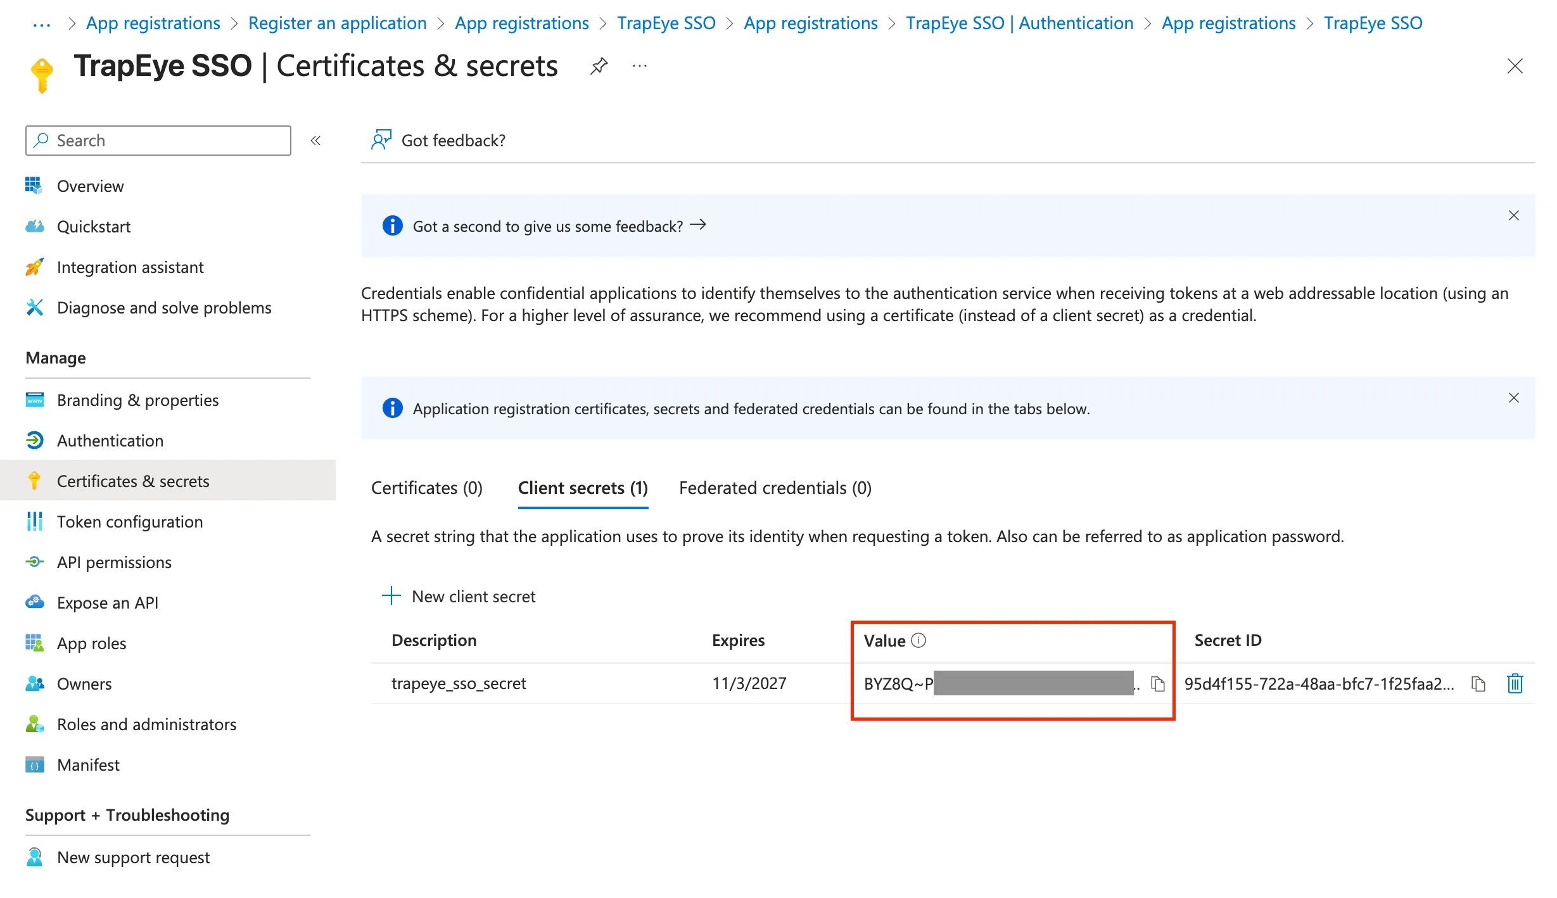Viewport: 1557px width, 898px height.
Task: Expand the breadcrumb ellipsis at start
Action: 42,24
